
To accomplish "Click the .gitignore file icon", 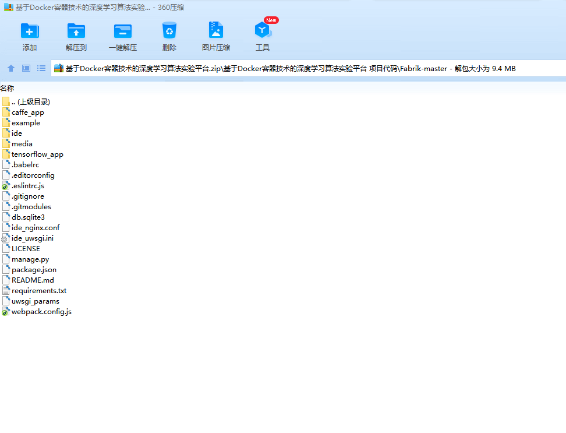I will 6,196.
